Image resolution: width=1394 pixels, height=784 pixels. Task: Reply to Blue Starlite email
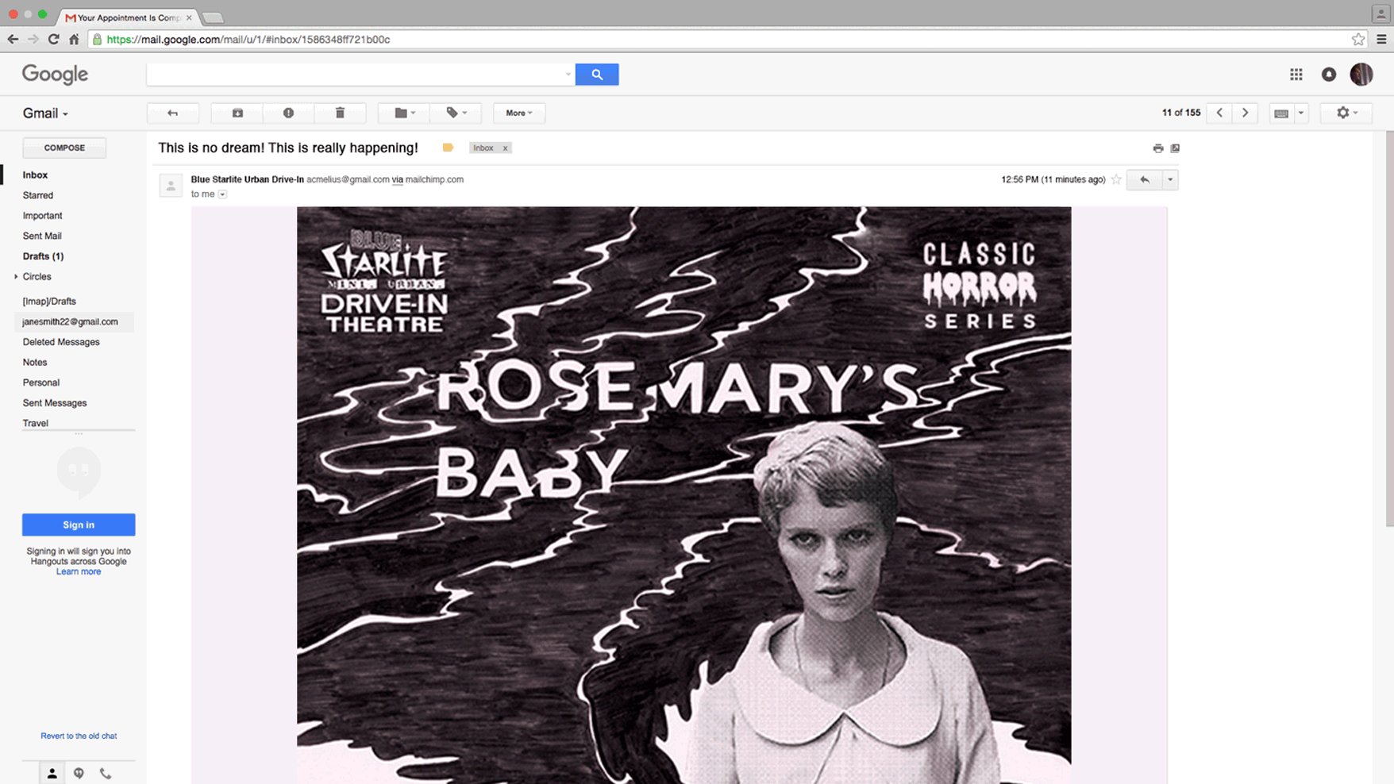[x=1144, y=179]
